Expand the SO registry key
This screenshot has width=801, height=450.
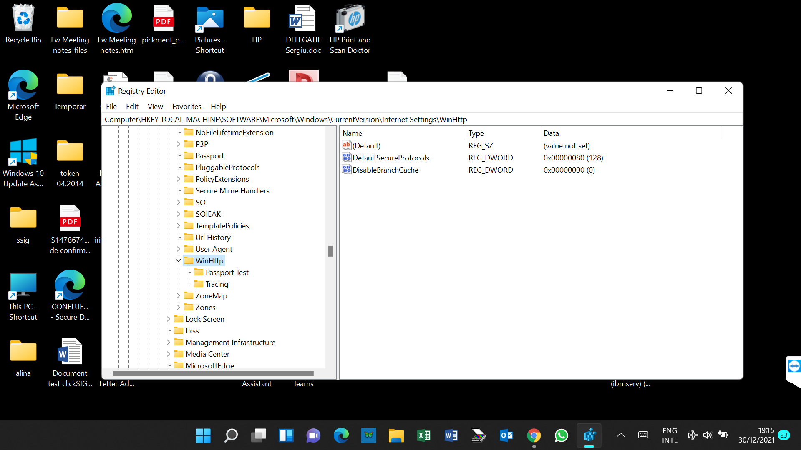coord(179,202)
